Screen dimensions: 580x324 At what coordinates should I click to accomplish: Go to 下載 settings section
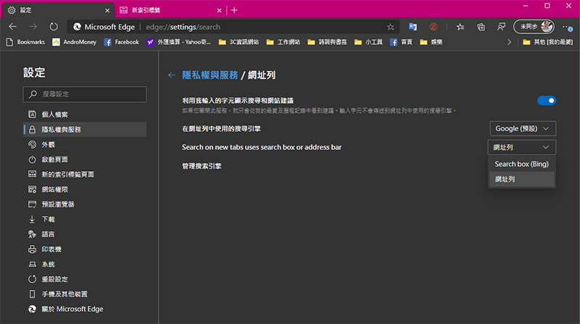click(x=48, y=219)
